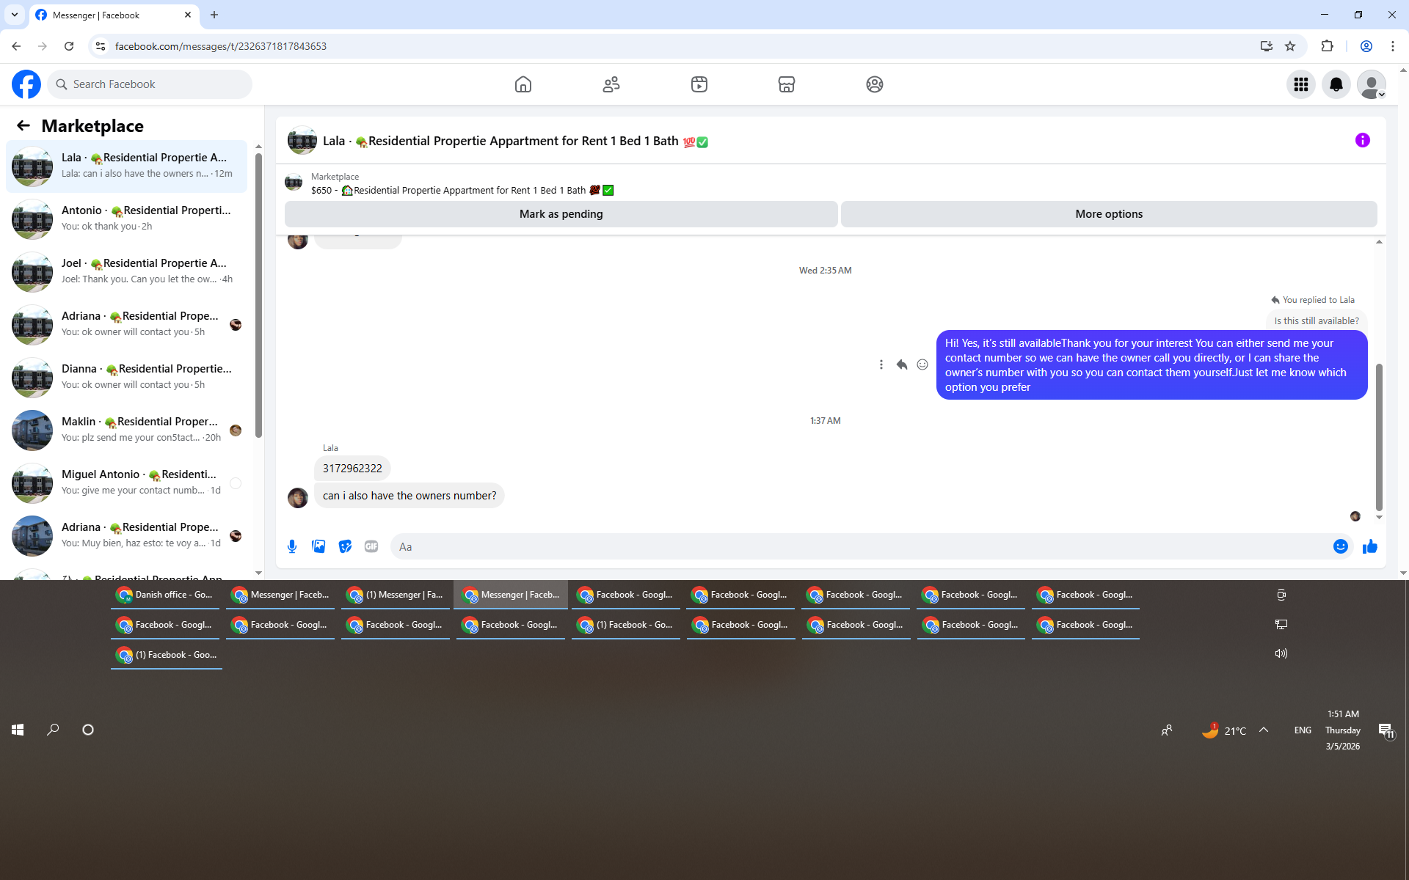This screenshot has height=880, width=1409.
Task: Open the Windows notification center
Action: pyautogui.click(x=1386, y=730)
